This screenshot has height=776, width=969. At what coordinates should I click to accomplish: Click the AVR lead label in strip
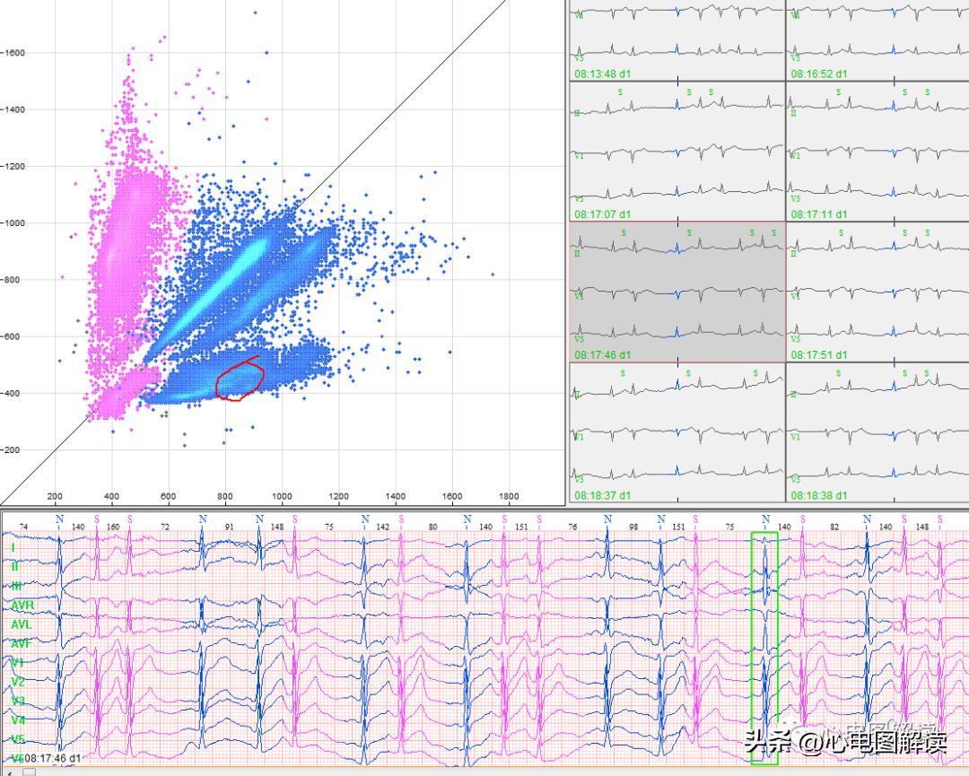22,605
